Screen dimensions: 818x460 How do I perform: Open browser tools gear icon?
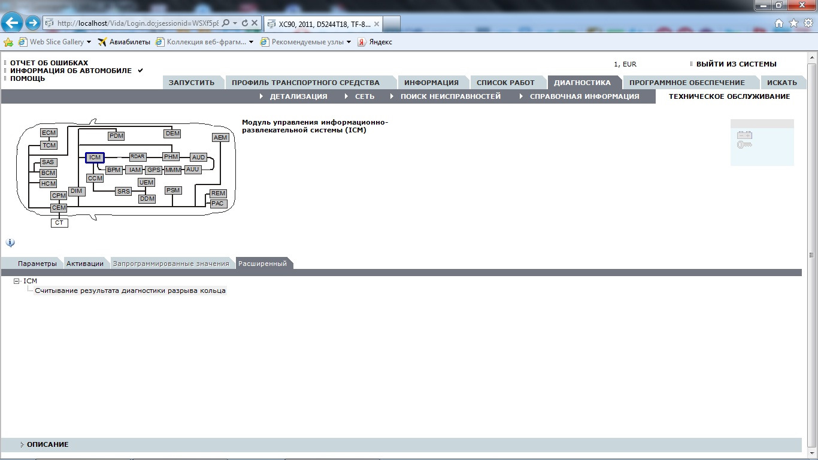pos(808,23)
